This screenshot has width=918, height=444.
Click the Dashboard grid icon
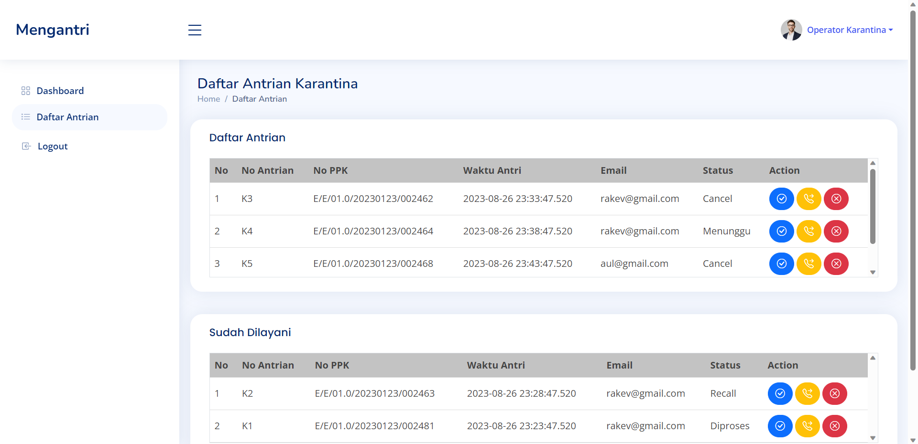coord(26,91)
